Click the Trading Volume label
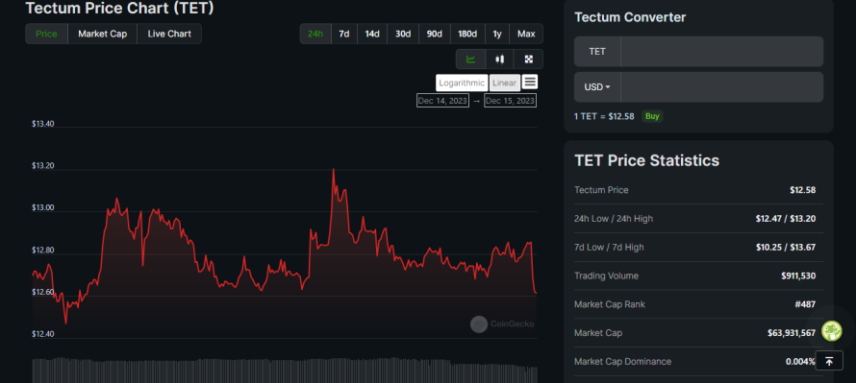 pos(607,275)
